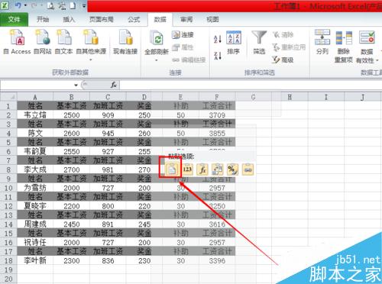Viewport: 382px width, 284px height.
Task: Click cell containing 祝诗任
Action: pos(35,242)
